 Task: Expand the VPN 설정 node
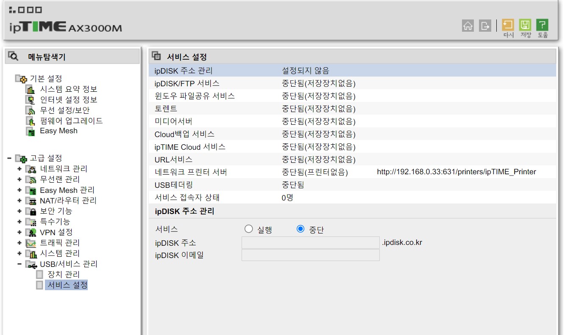tap(19, 232)
